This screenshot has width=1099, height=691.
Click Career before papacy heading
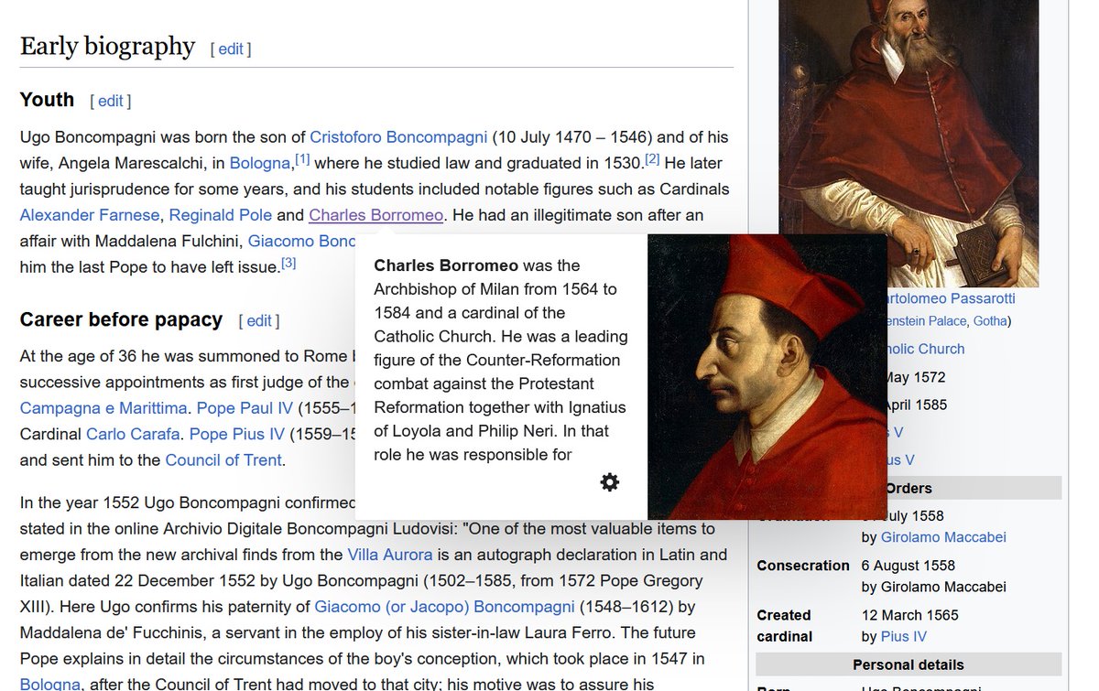pos(121,319)
